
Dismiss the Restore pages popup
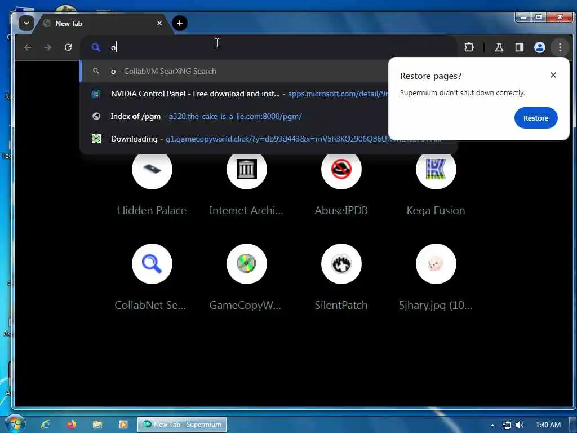coord(553,75)
